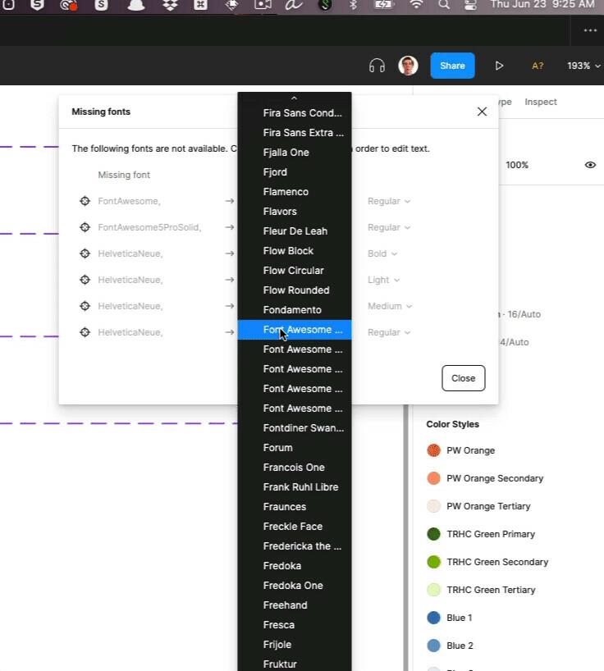Choose Fruktur font
Screen dimensions: 604x671
coord(295,664)
